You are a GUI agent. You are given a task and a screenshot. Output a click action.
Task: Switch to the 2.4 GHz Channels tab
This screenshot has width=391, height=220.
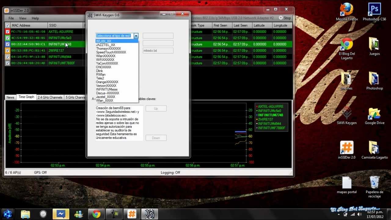[x=50, y=97]
